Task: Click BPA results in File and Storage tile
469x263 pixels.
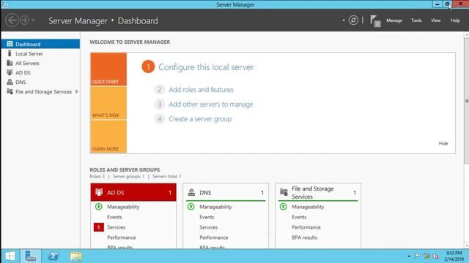Action: click(305, 237)
